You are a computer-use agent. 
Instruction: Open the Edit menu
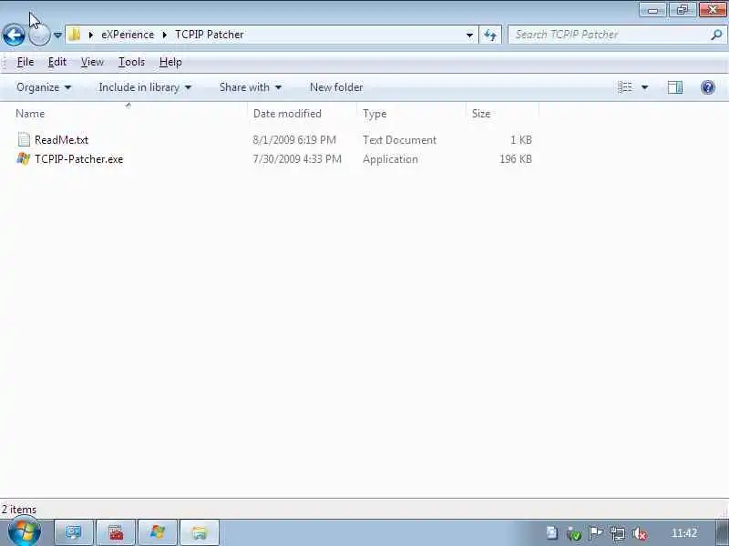(57, 62)
